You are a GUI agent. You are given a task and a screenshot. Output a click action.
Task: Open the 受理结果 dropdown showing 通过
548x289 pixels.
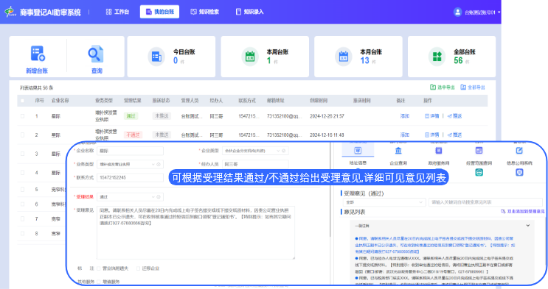pos(130,197)
